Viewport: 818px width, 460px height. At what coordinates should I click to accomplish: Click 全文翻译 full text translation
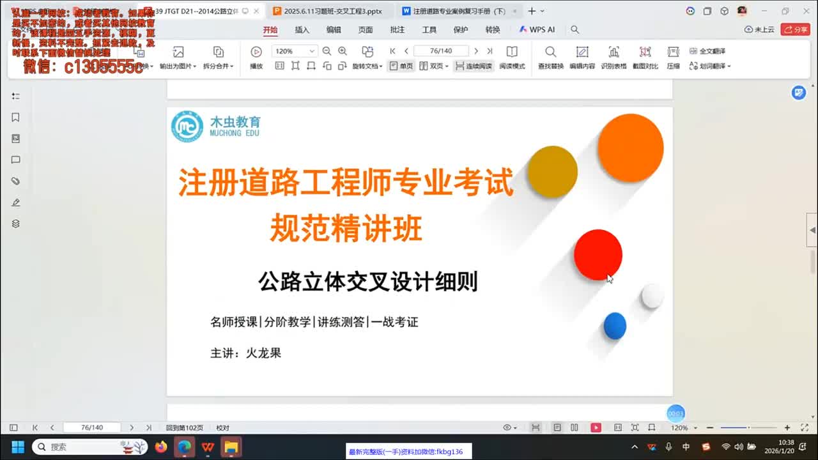707,51
